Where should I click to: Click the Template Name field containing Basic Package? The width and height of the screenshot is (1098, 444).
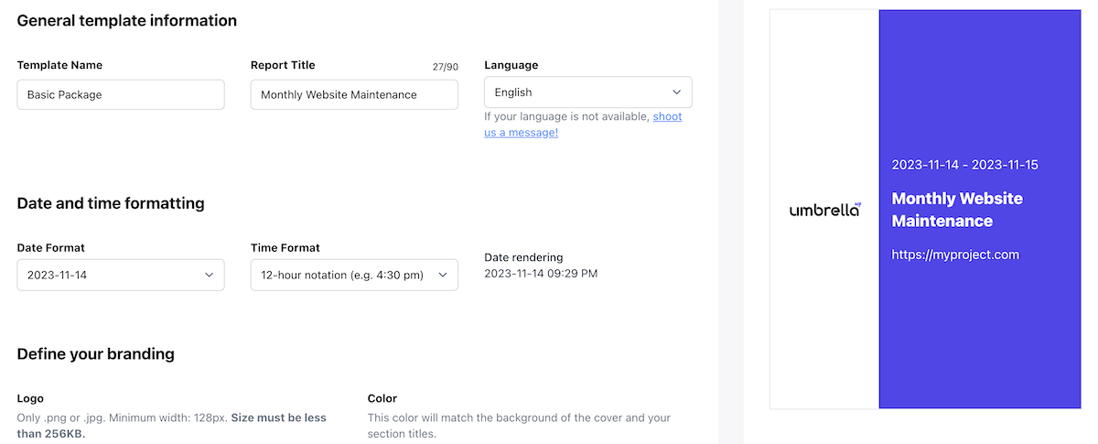tap(121, 94)
